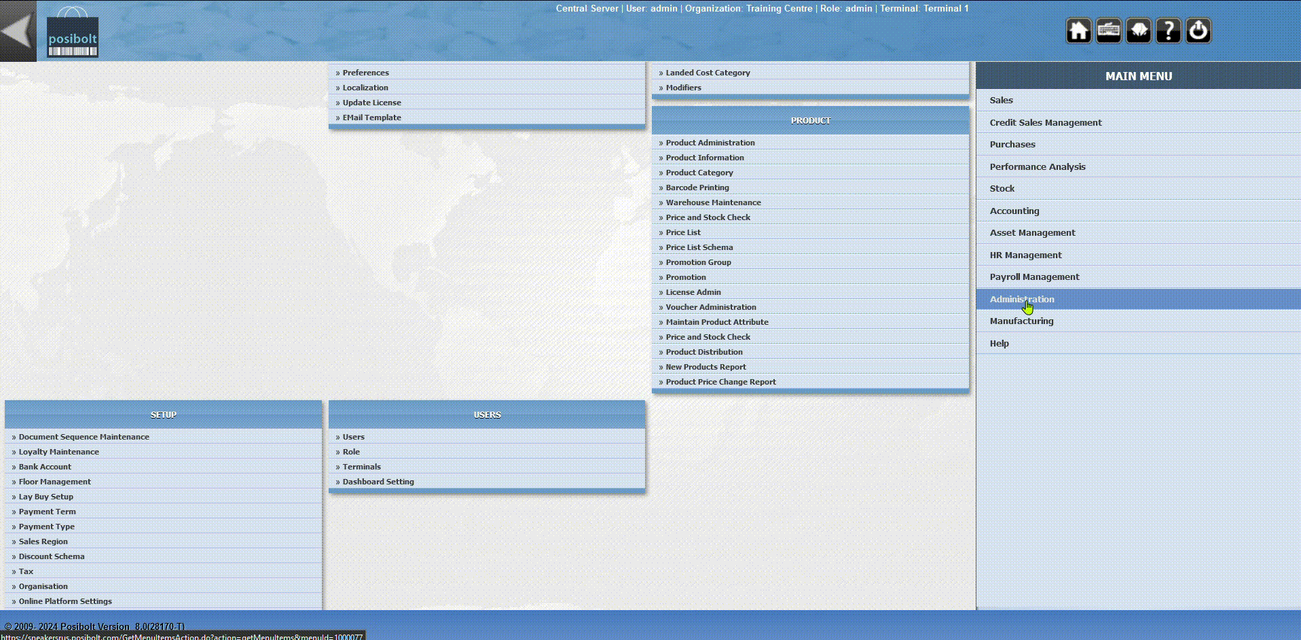Open Document Sequence Maintenance

tap(84, 437)
